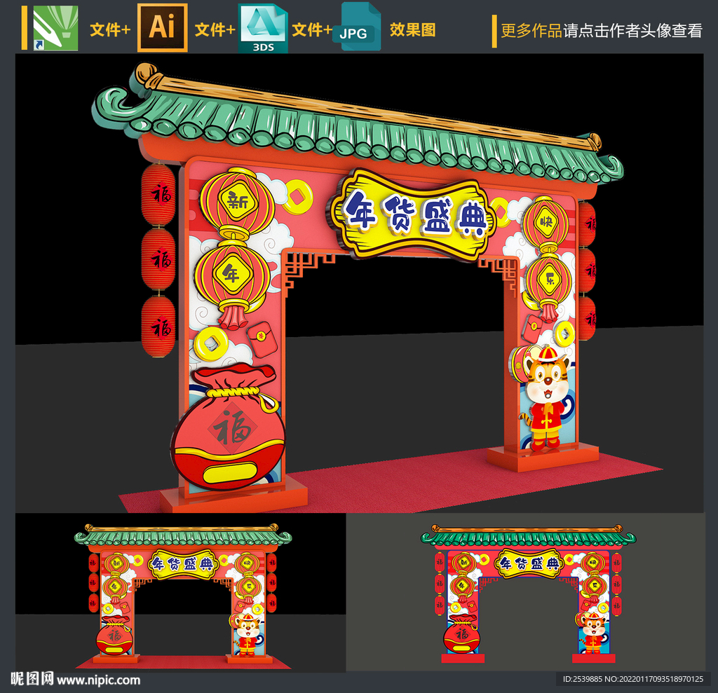Screen dimensions: 718x693
Task: Click 更多作品请点击作者头像查看 text
Action: click(601, 31)
